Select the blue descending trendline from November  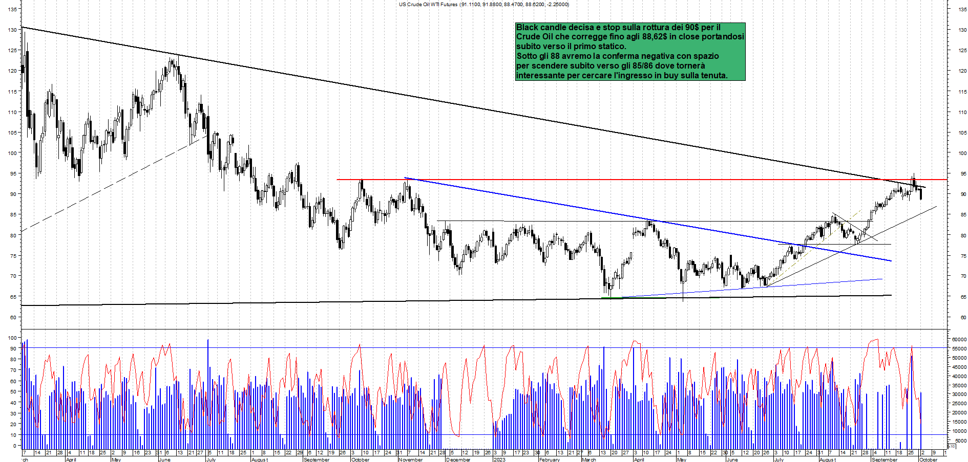(x=648, y=219)
